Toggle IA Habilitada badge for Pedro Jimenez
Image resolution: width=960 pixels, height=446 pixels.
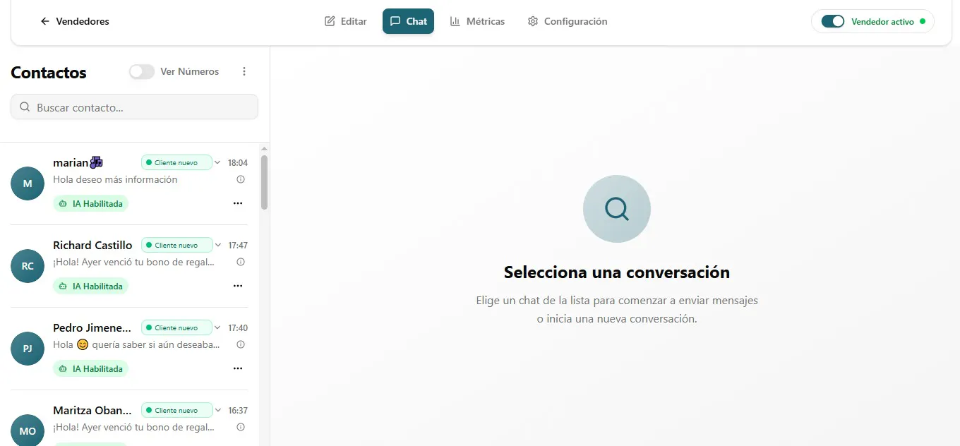tap(91, 369)
